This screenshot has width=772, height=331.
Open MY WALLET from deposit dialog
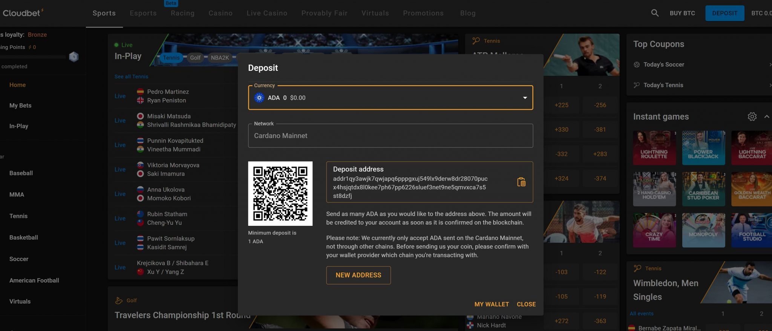(492, 304)
